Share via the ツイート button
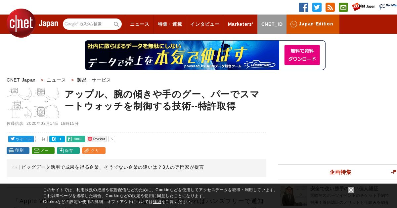This screenshot has height=208, width=397. tap(21, 139)
